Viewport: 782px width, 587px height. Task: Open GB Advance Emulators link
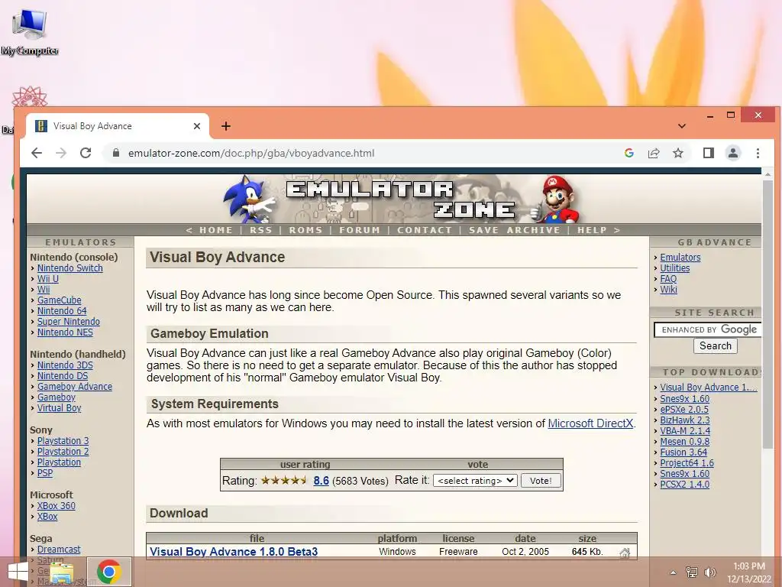[680, 258]
